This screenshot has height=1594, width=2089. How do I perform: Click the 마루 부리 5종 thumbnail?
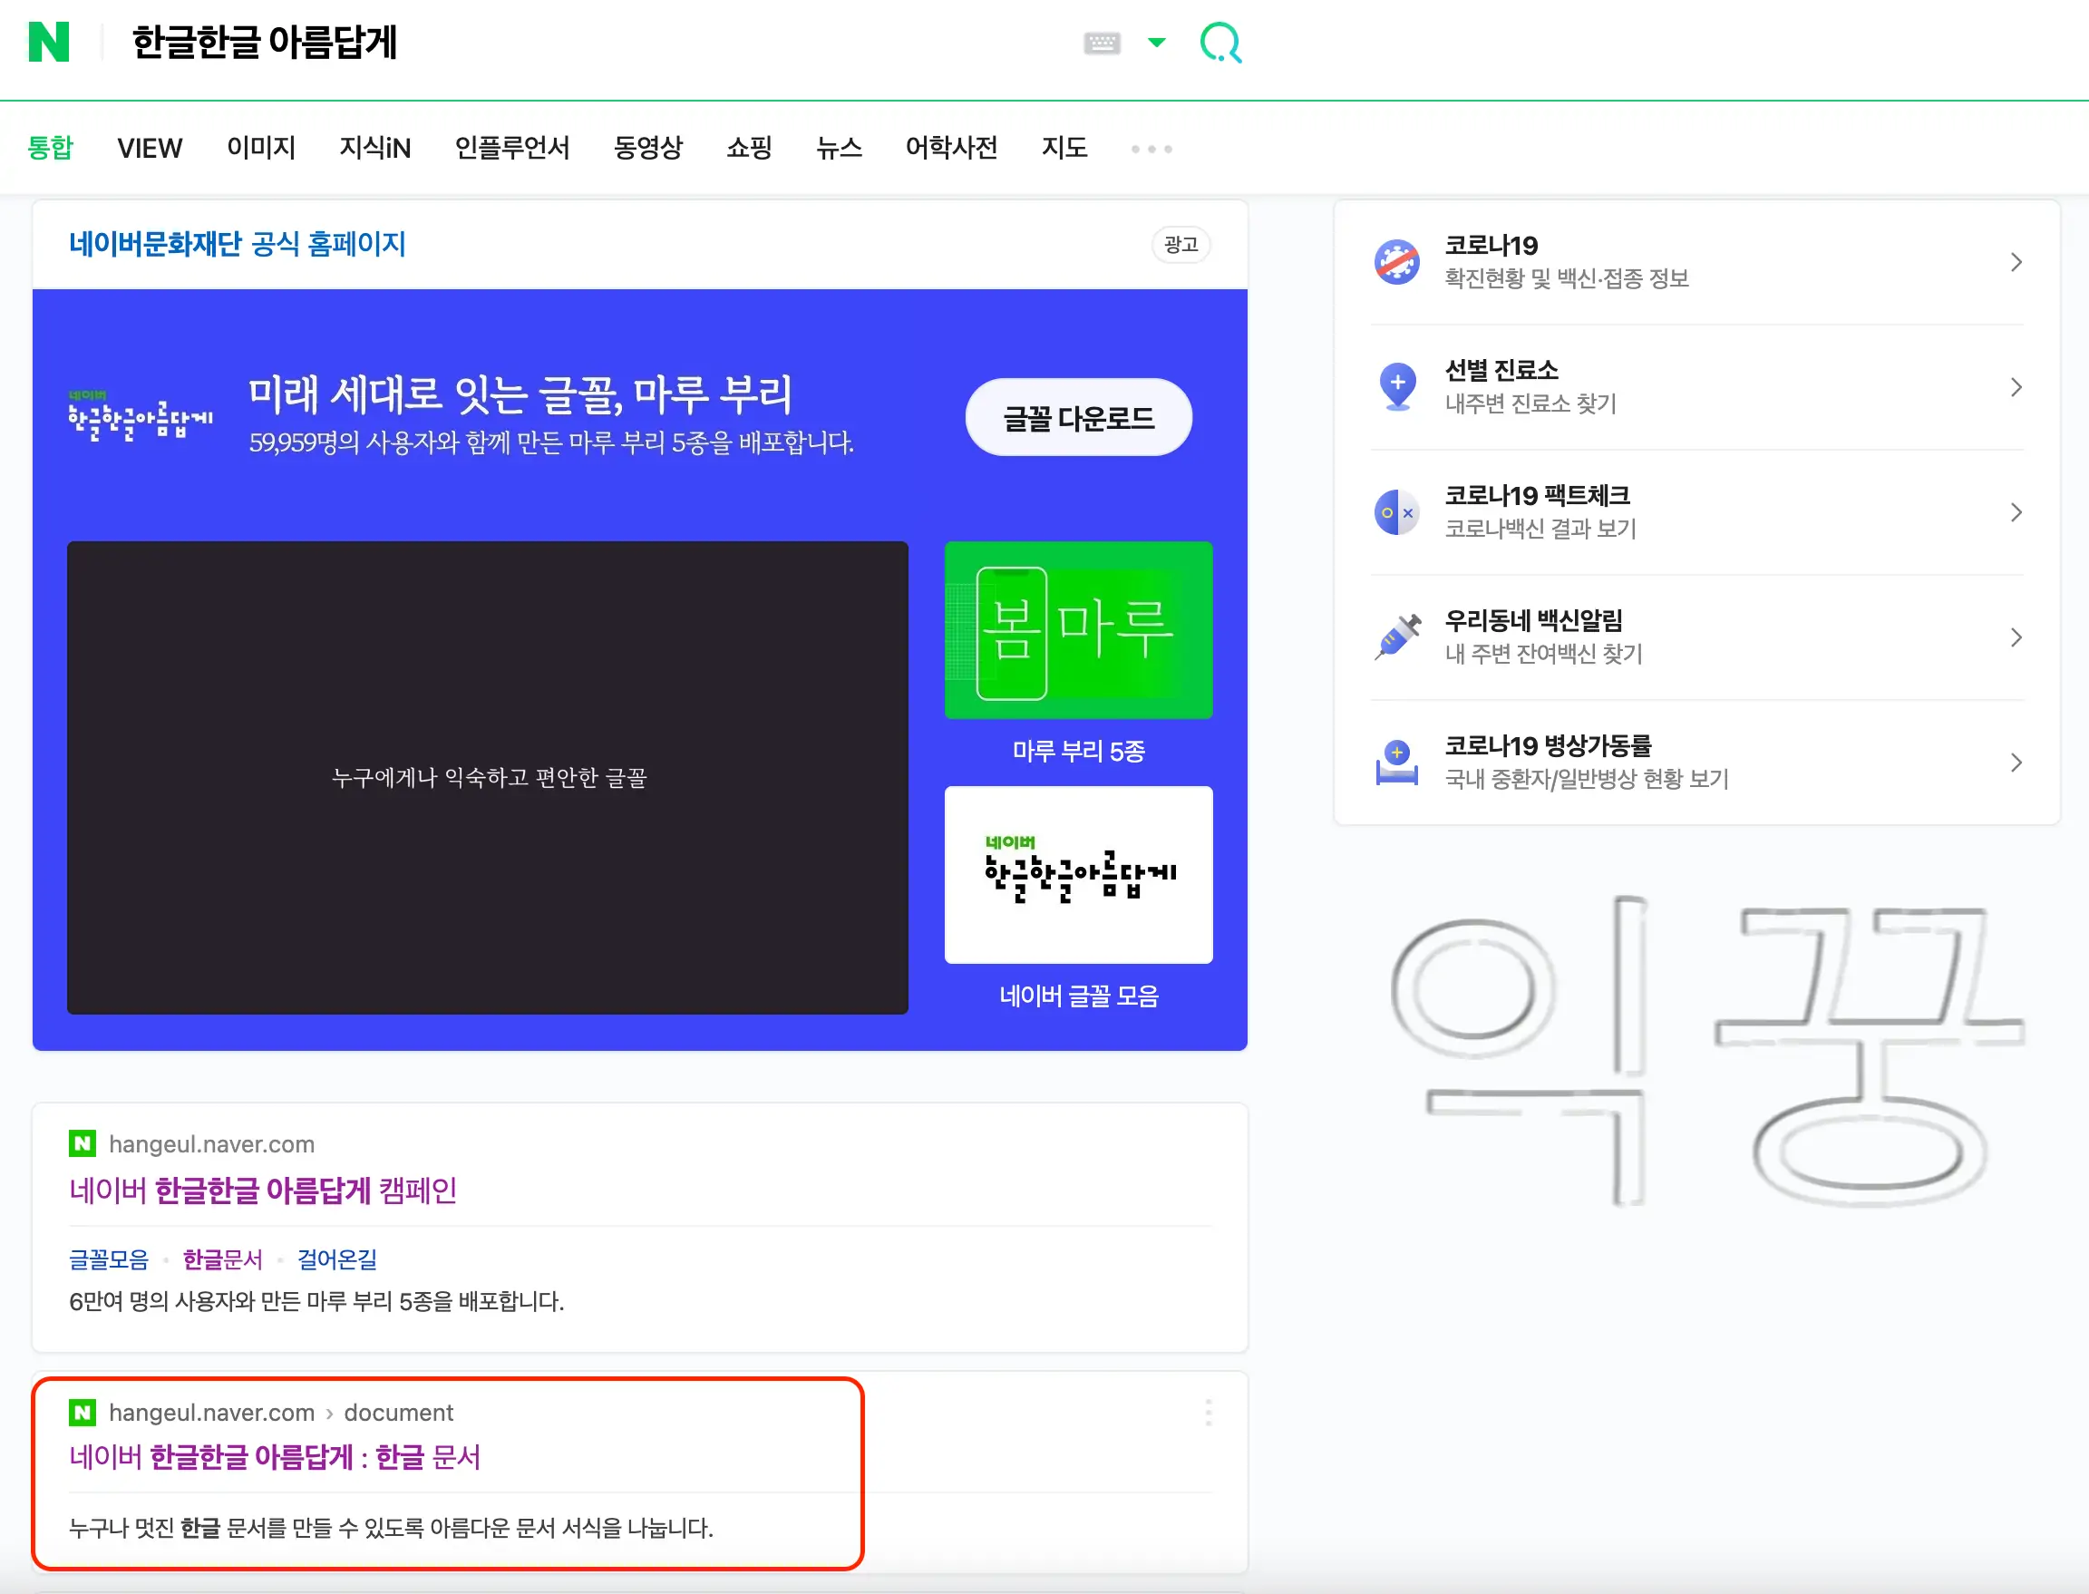[x=1078, y=629]
